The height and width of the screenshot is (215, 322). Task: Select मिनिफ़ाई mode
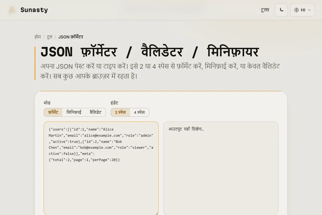point(74,112)
